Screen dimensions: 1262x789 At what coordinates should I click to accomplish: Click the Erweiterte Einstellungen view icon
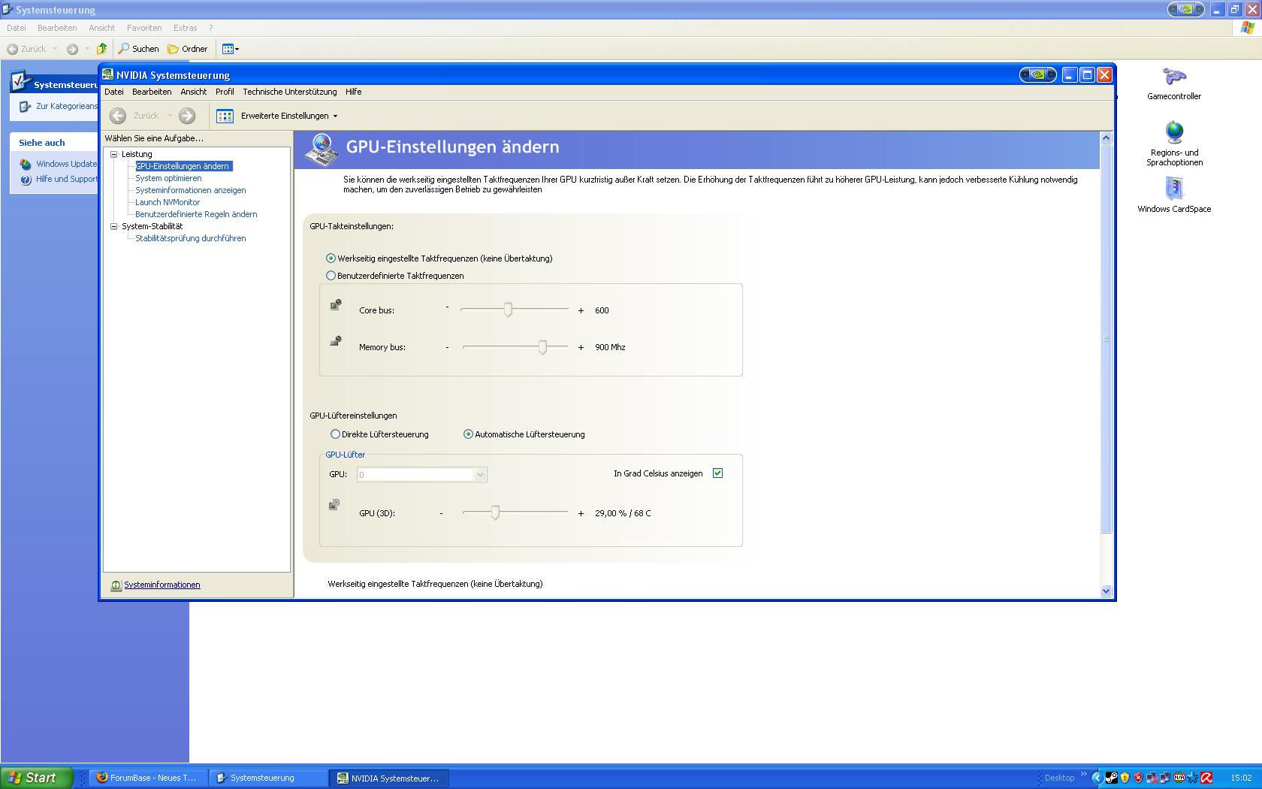pyautogui.click(x=225, y=116)
